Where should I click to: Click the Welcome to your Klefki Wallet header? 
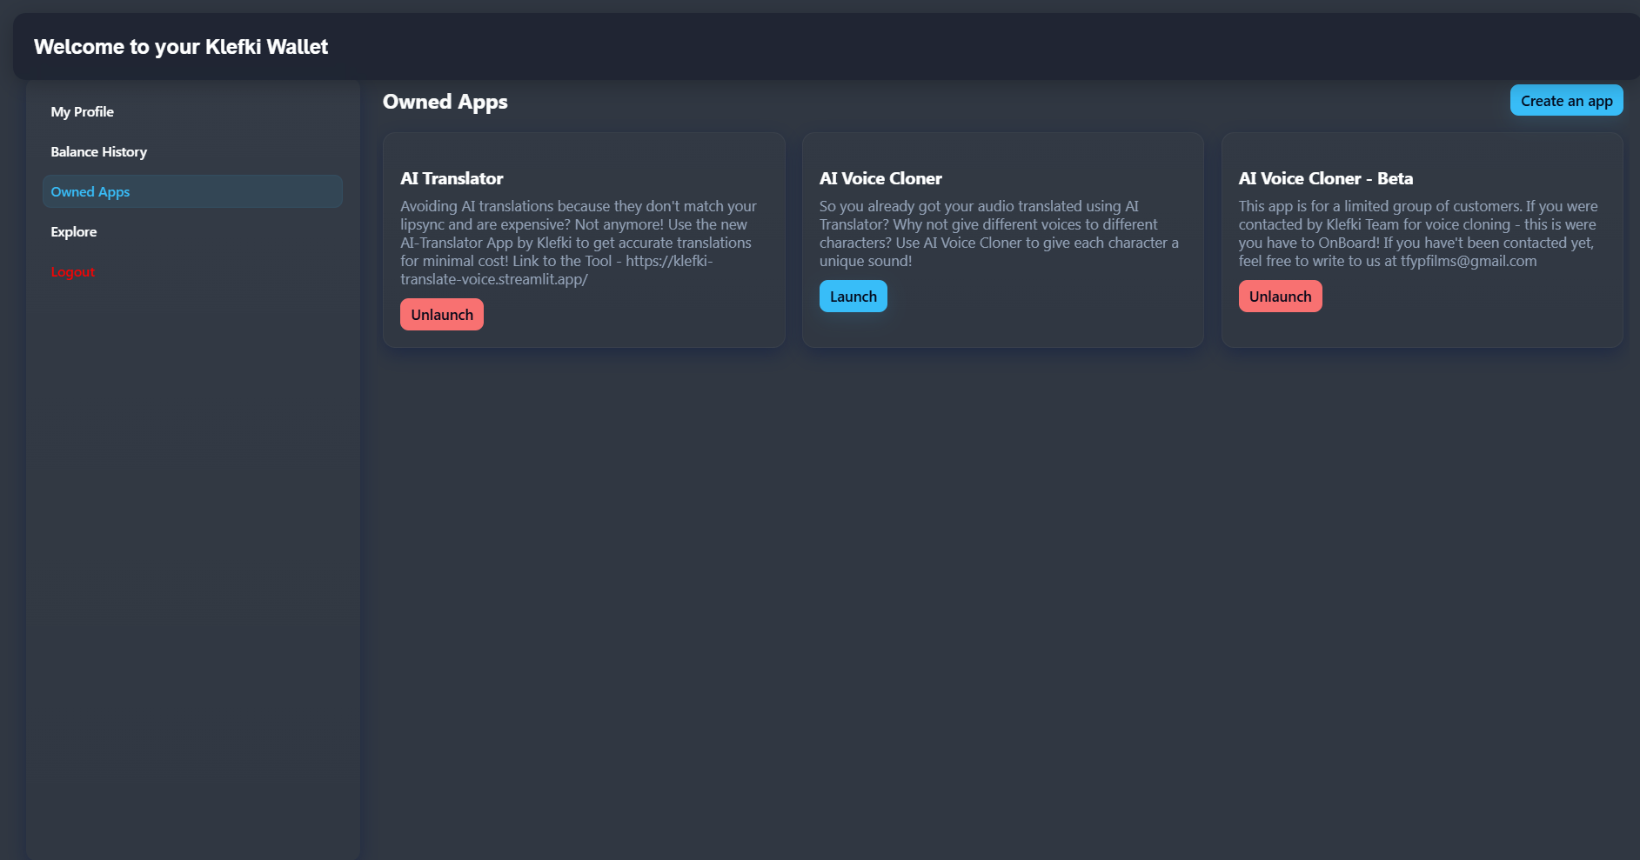point(181,47)
